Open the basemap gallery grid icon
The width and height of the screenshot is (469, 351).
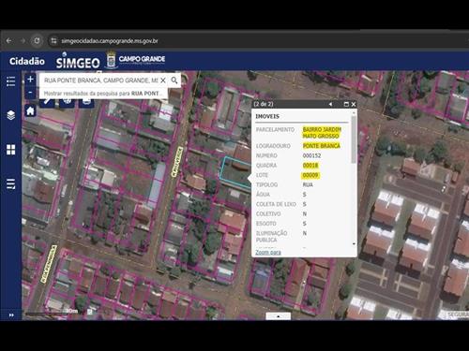(x=11, y=150)
